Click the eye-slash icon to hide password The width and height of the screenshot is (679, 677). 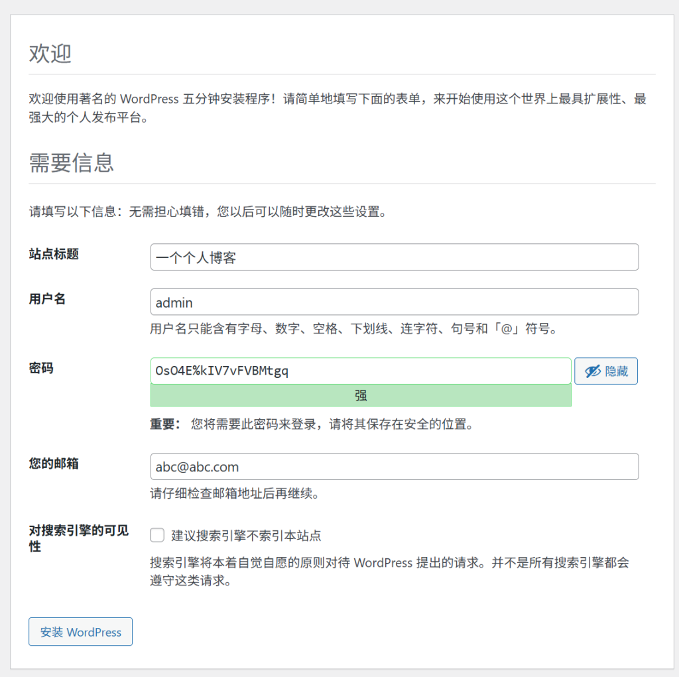click(592, 371)
